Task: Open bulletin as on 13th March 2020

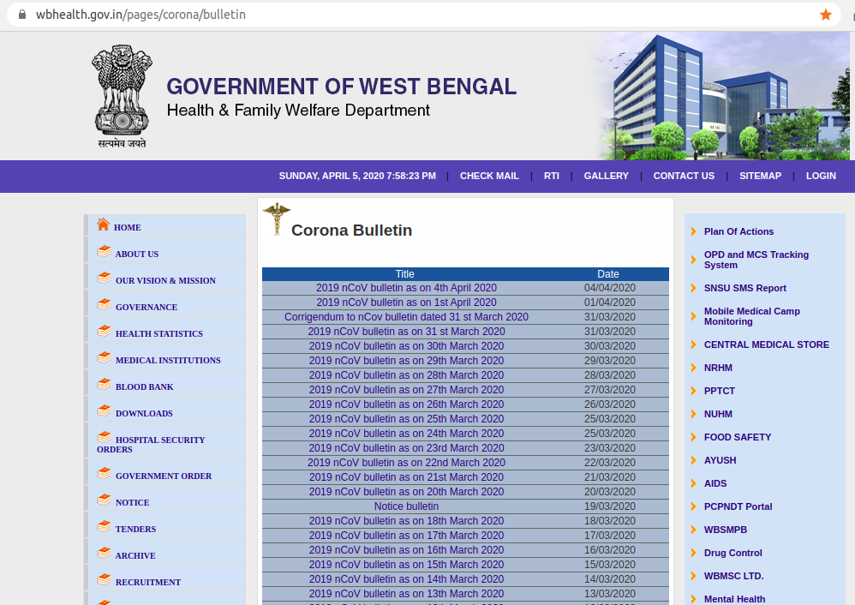Action: pos(406,594)
